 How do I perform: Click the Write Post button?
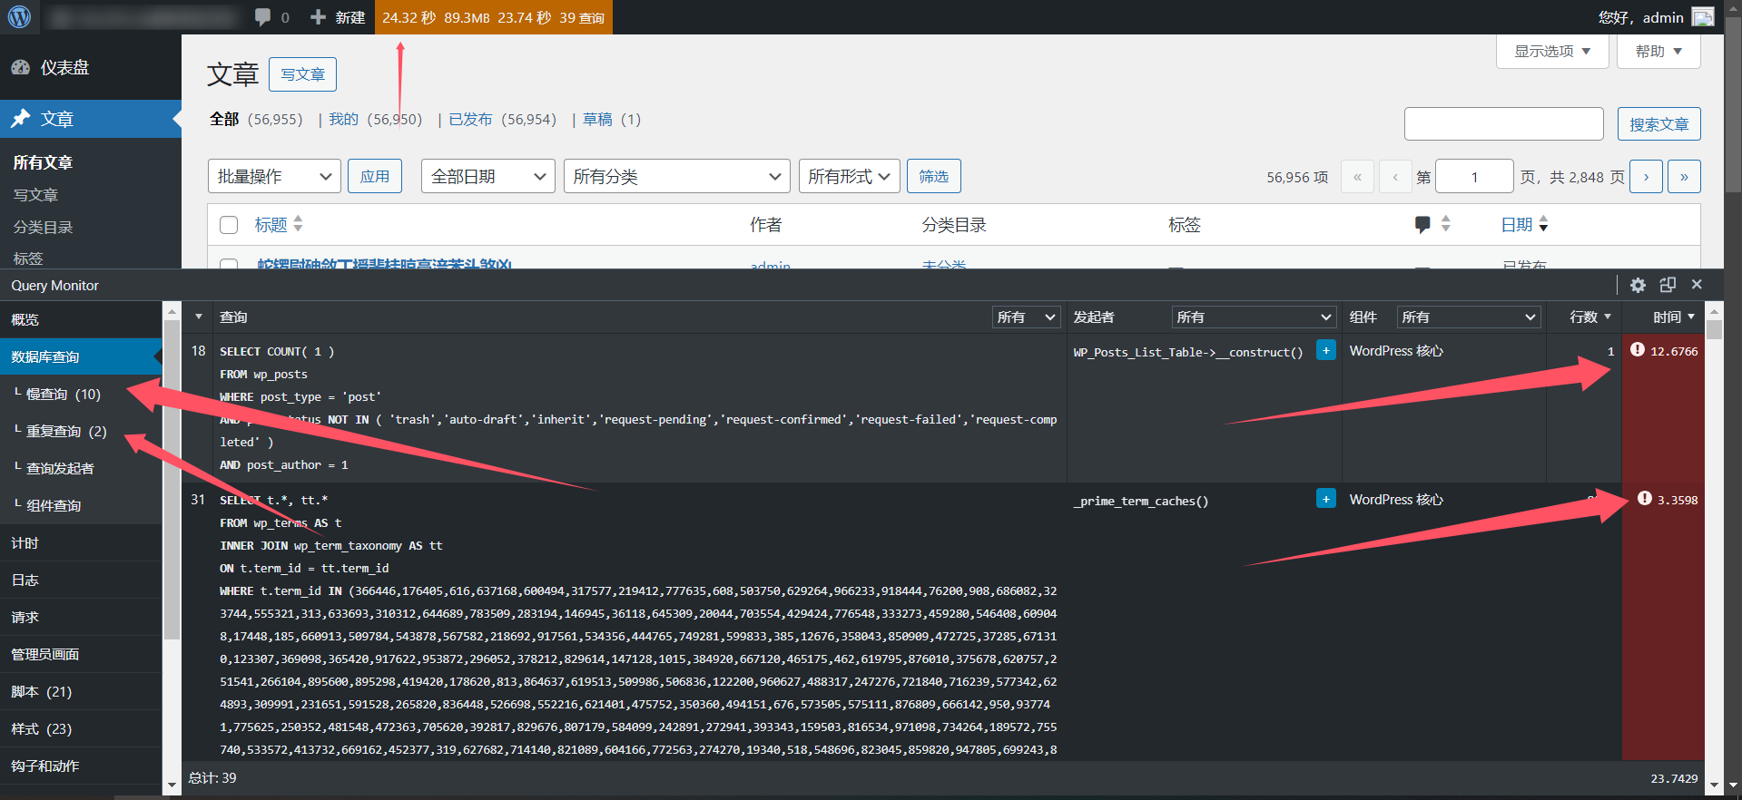302,74
